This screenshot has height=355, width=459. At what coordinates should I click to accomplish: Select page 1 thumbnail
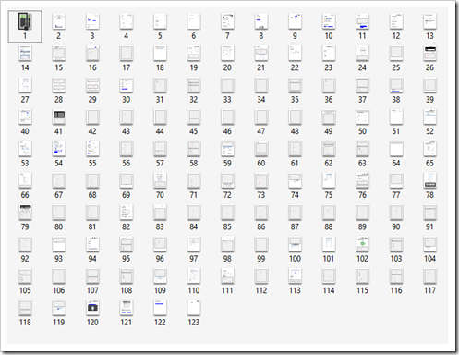tap(25, 21)
